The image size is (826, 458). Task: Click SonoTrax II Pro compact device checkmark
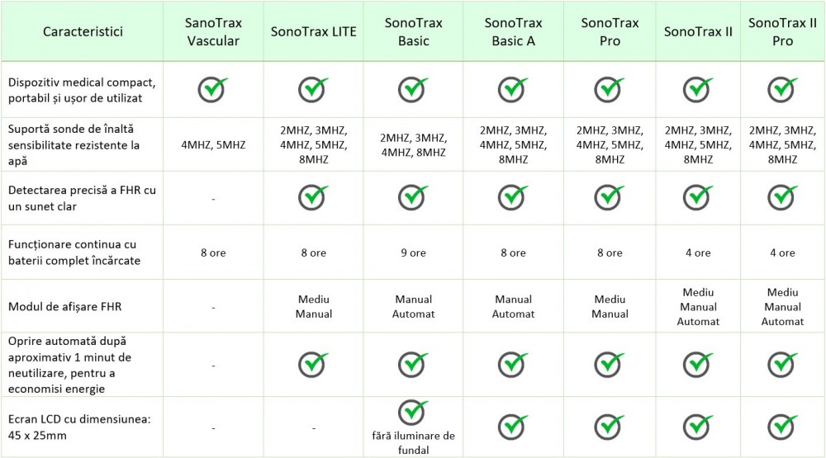point(781,88)
